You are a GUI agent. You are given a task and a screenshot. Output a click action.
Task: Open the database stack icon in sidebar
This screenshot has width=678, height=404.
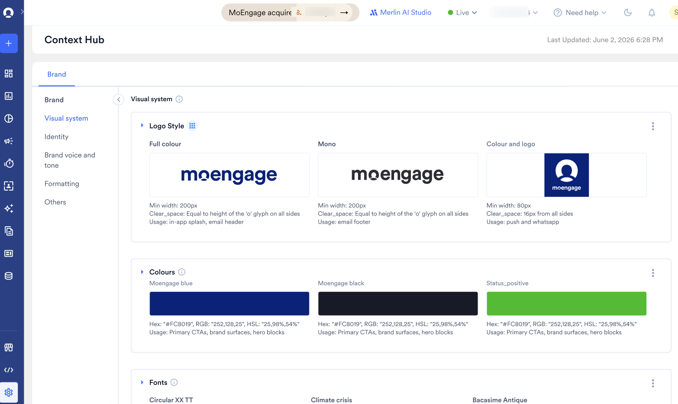(8, 276)
